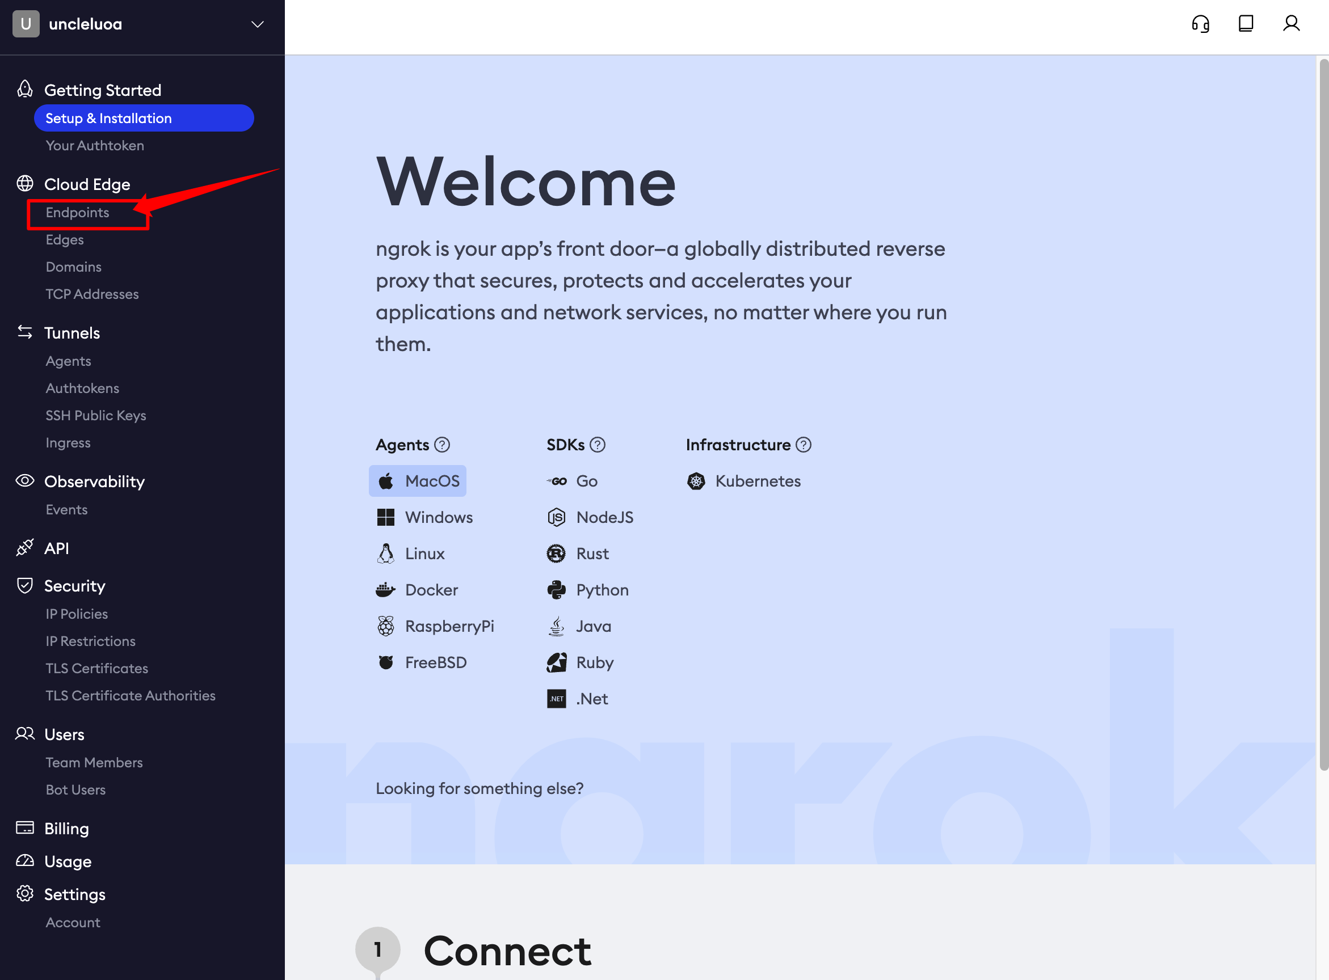Click the FreeBSD logo icon
The height and width of the screenshot is (980, 1329).
pos(386,662)
